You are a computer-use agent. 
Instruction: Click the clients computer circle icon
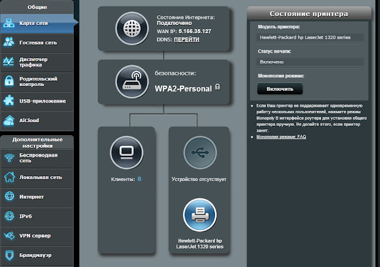point(126,152)
